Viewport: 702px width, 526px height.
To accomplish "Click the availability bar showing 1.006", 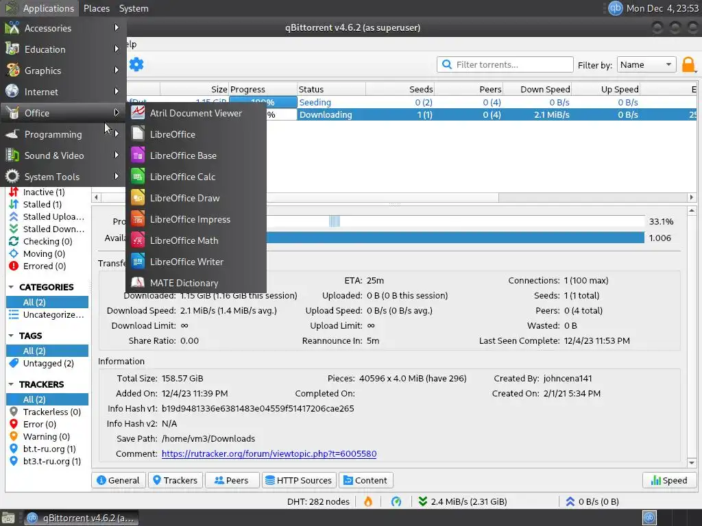I will point(455,238).
